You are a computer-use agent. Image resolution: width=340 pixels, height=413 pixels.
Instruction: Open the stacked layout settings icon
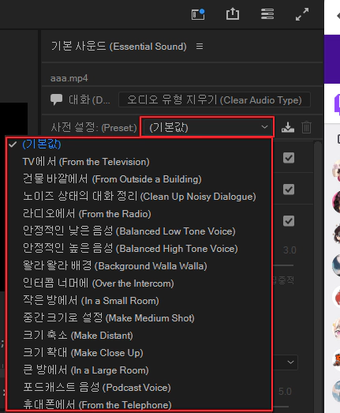click(x=267, y=14)
